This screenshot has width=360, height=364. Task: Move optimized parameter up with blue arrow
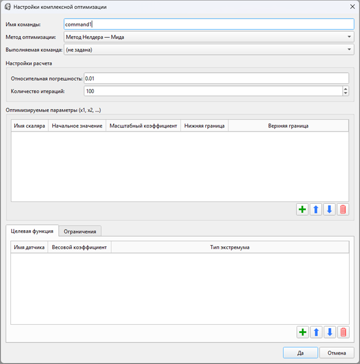316,209
